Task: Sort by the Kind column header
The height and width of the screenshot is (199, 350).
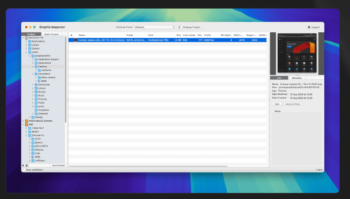Action: click(159, 35)
